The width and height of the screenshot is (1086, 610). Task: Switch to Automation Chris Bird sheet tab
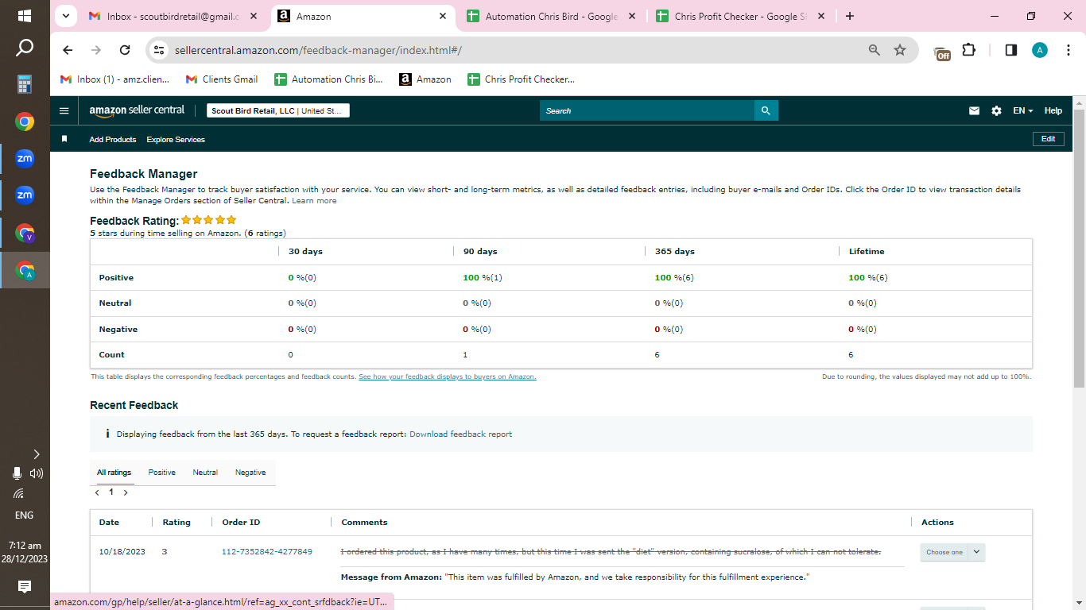tap(550, 16)
